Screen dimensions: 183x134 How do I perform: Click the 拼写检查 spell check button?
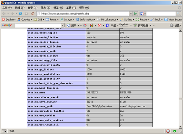[141, 25]
